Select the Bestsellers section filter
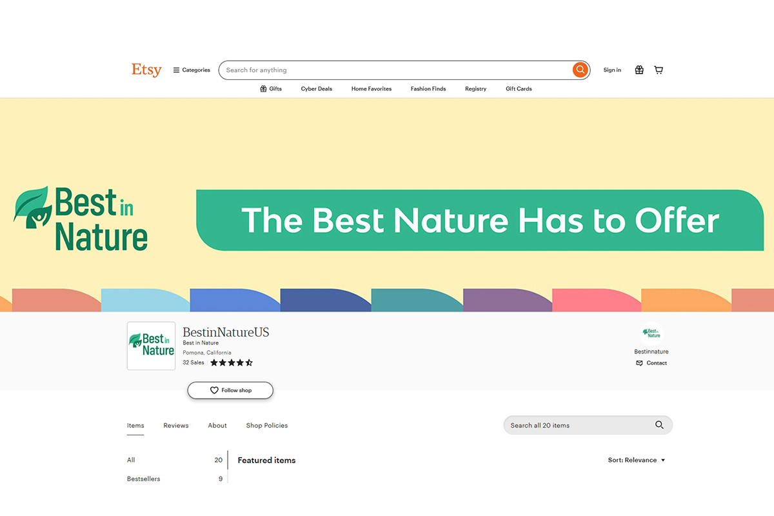This screenshot has height=516, width=774. pos(144,479)
